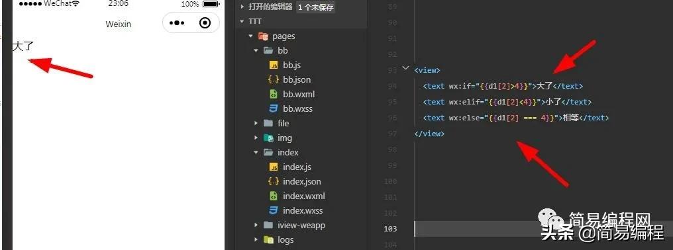This screenshot has height=250, width=673.
Task: Open bb.wxss file
Action: click(297, 109)
